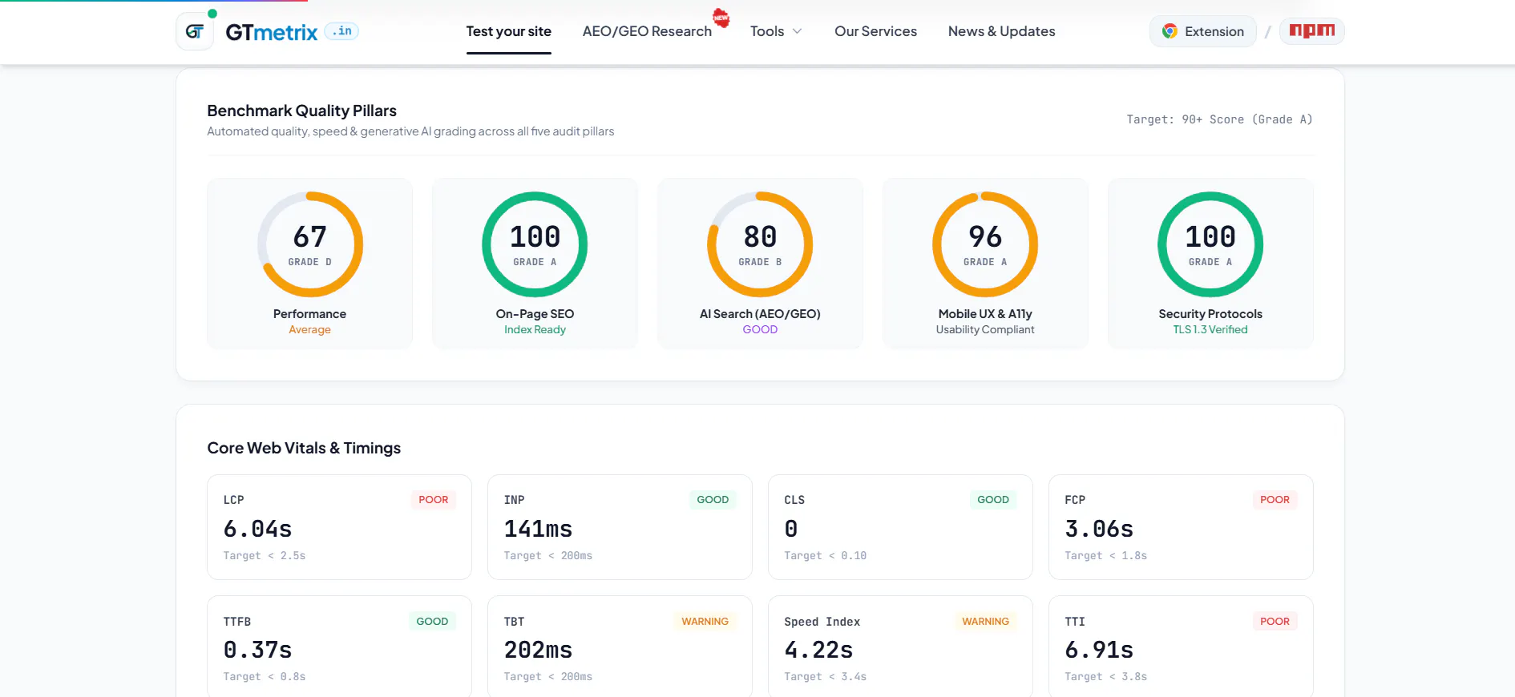Click the AI Search (AEO/GEO) score gauge
The image size is (1515, 697).
[760, 244]
